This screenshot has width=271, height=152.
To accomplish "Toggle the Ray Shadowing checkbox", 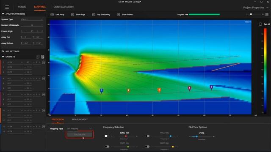I will [94, 15].
